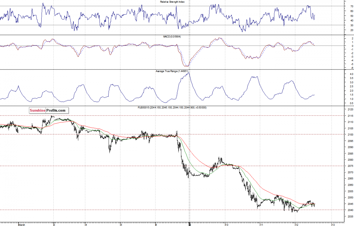Image resolution: width=354 pixels, height=226 pixels.
Task: Click the date marker '12' on time axis
Action: (x=297, y=225)
